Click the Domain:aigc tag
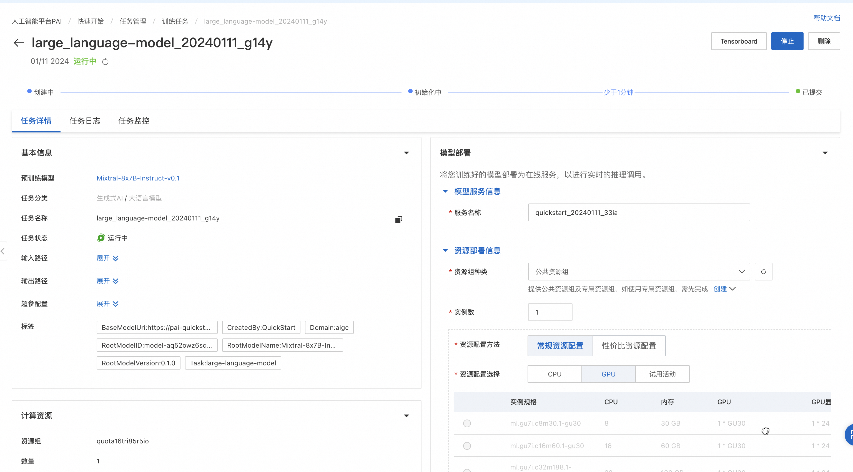The height and width of the screenshot is (472, 853). [x=329, y=327]
